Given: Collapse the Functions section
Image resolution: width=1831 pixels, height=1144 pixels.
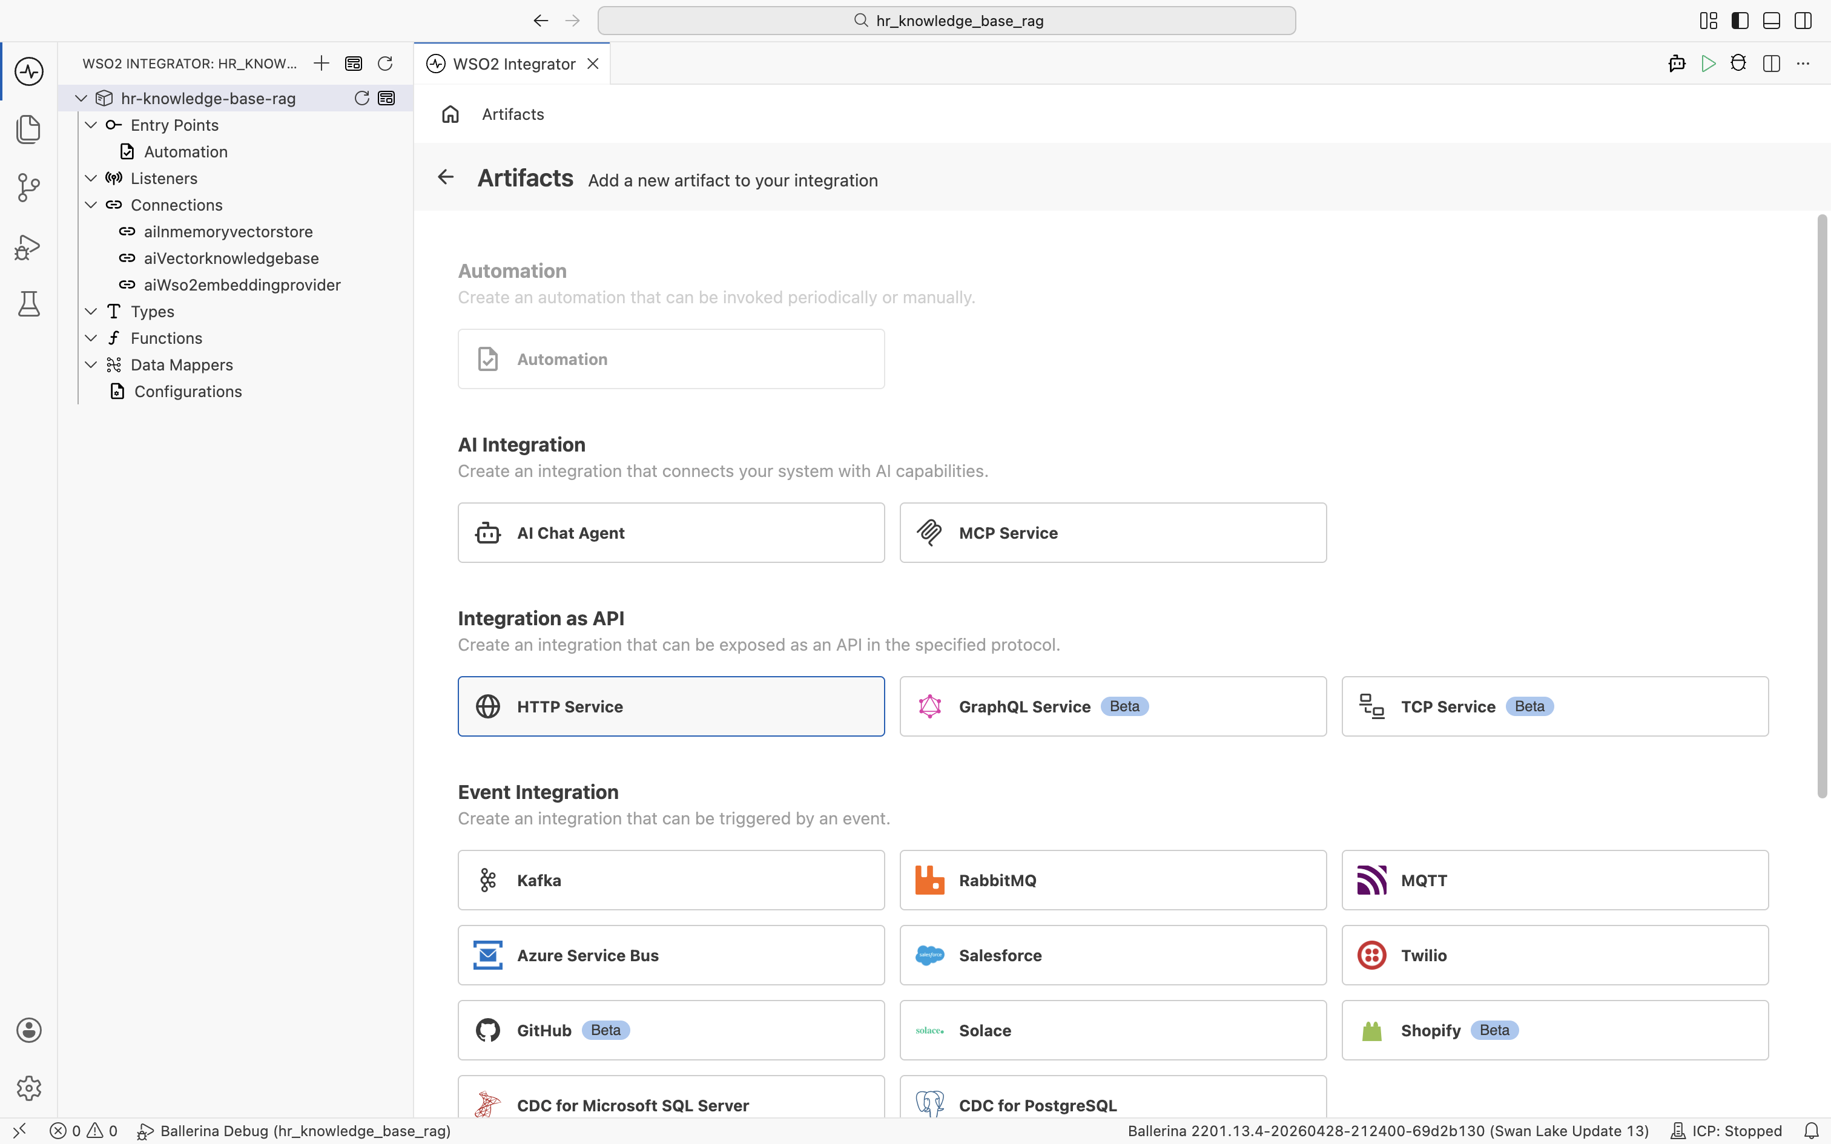Looking at the screenshot, I should coord(91,338).
